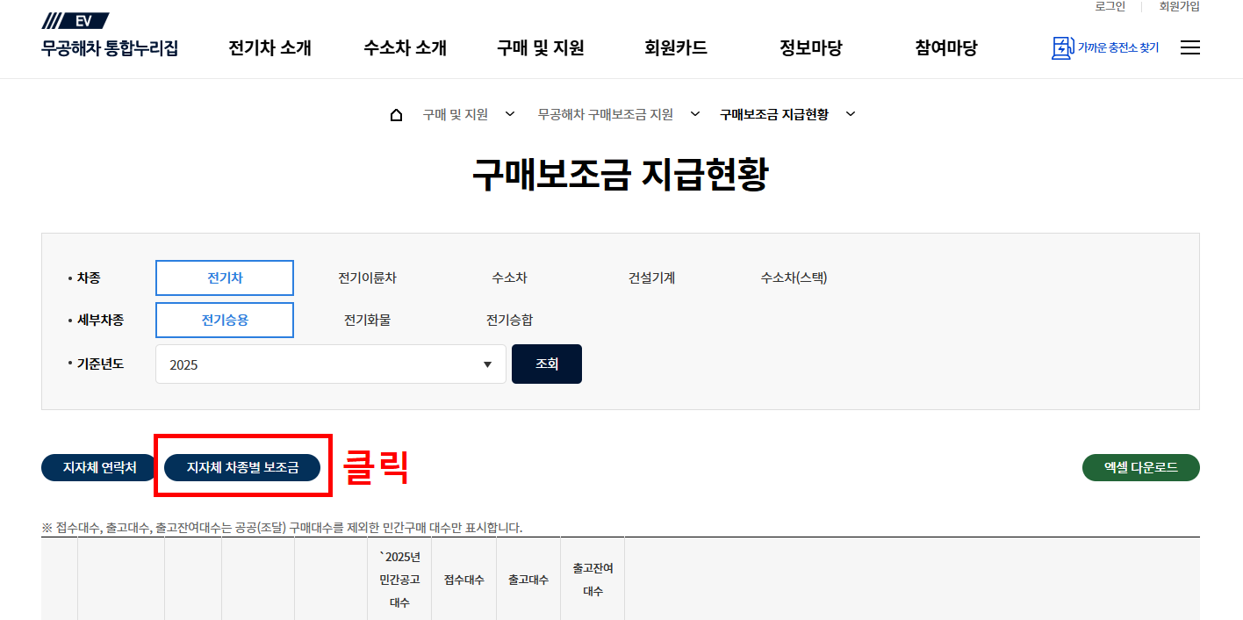Click the 지자체 차종별 보조금 button
Image resolution: width=1243 pixels, height=620 pixels.
242,468
